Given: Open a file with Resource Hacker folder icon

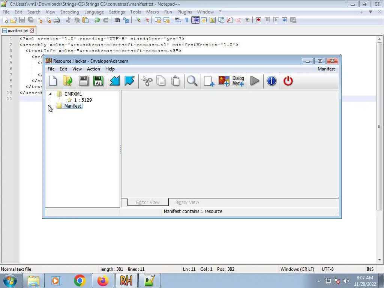Looking at the screenshot, I should [67, 81].
